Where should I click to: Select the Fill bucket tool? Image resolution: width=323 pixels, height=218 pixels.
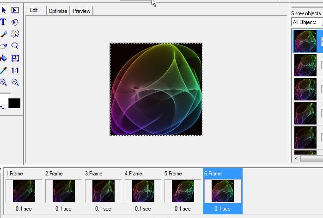(3, 58)
